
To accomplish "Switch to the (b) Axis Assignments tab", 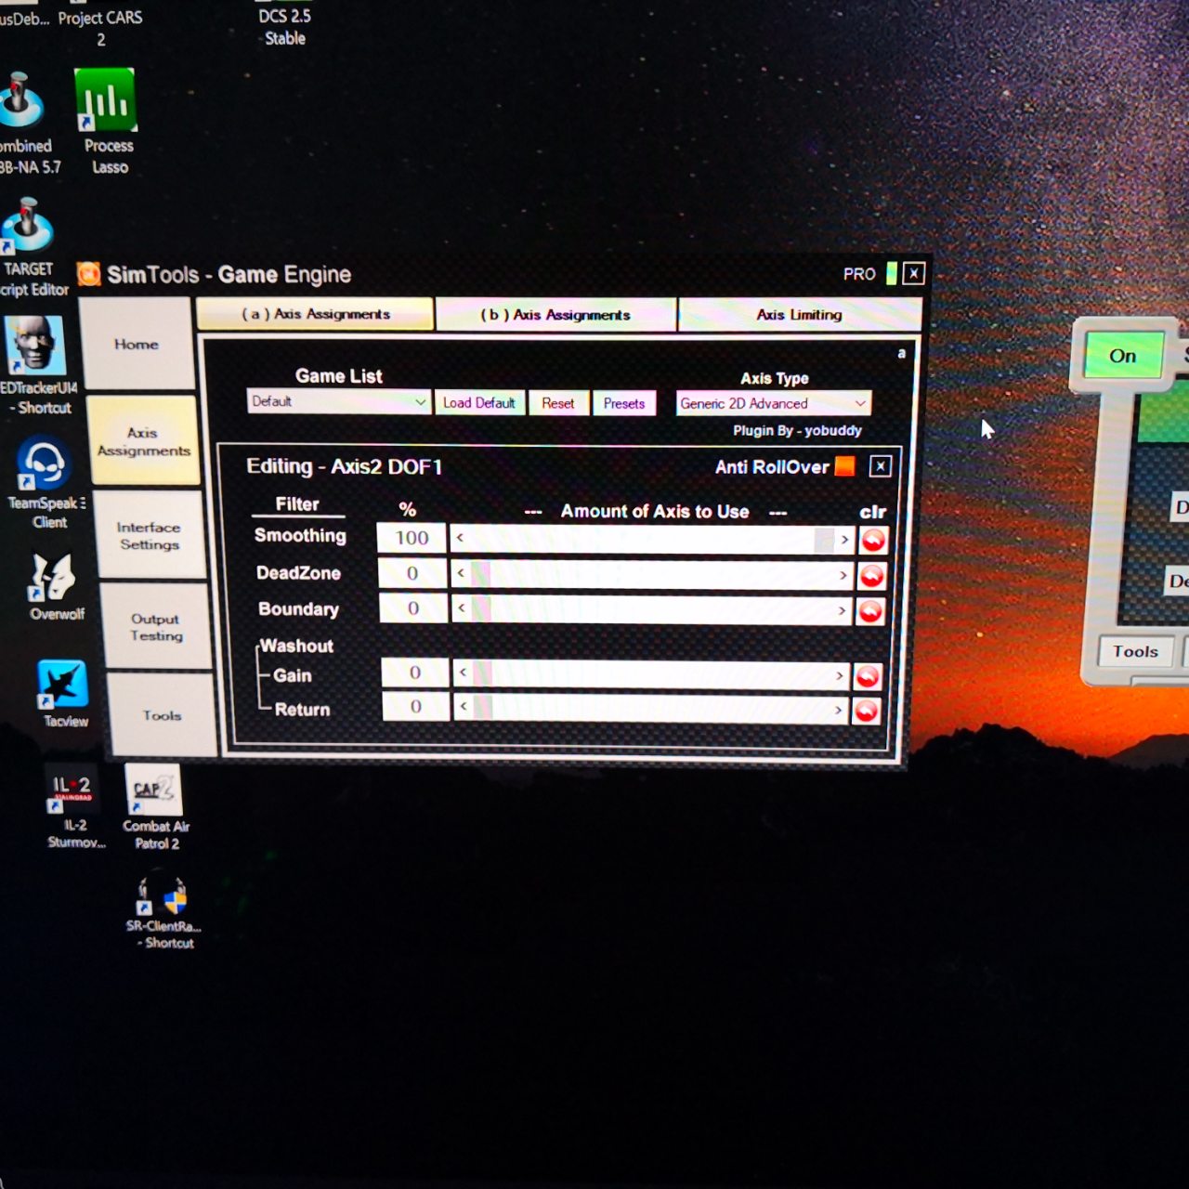I will coord(555,315).
